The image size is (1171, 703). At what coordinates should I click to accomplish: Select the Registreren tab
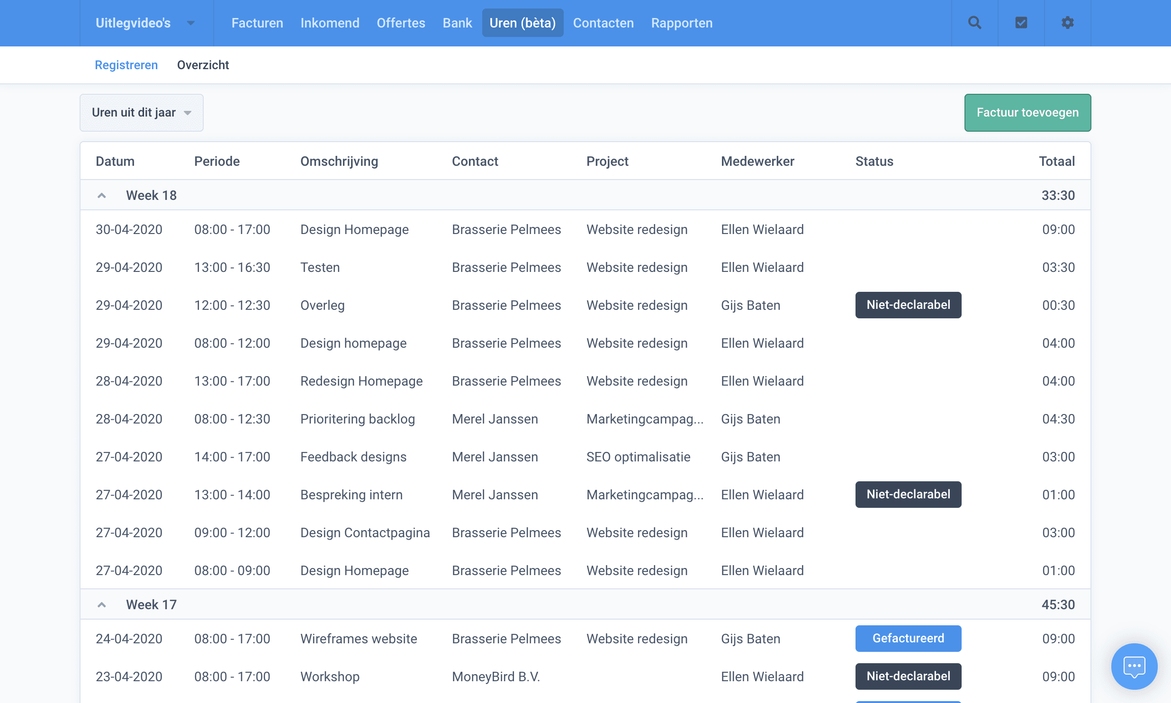point(126,65)
